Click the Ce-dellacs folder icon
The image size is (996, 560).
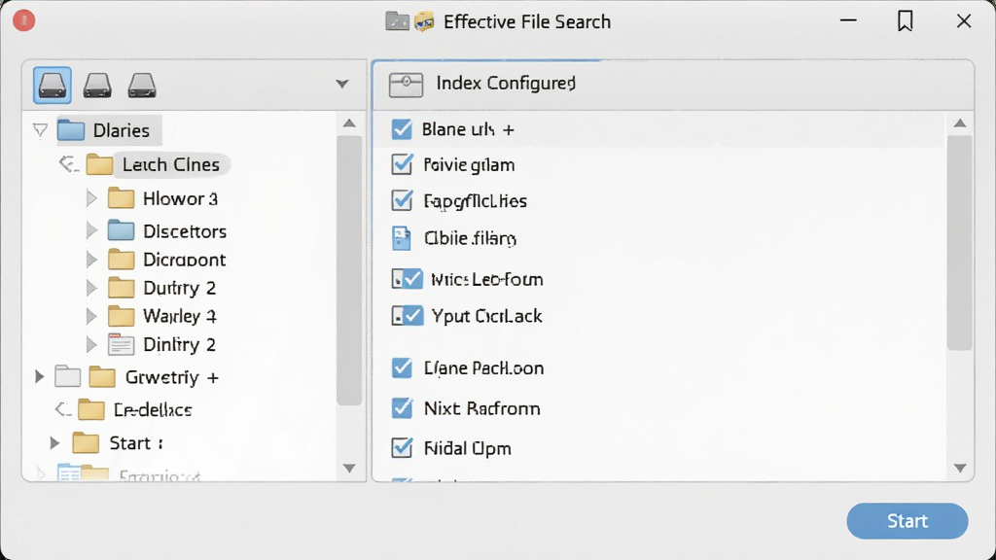(x=90, y=409)
